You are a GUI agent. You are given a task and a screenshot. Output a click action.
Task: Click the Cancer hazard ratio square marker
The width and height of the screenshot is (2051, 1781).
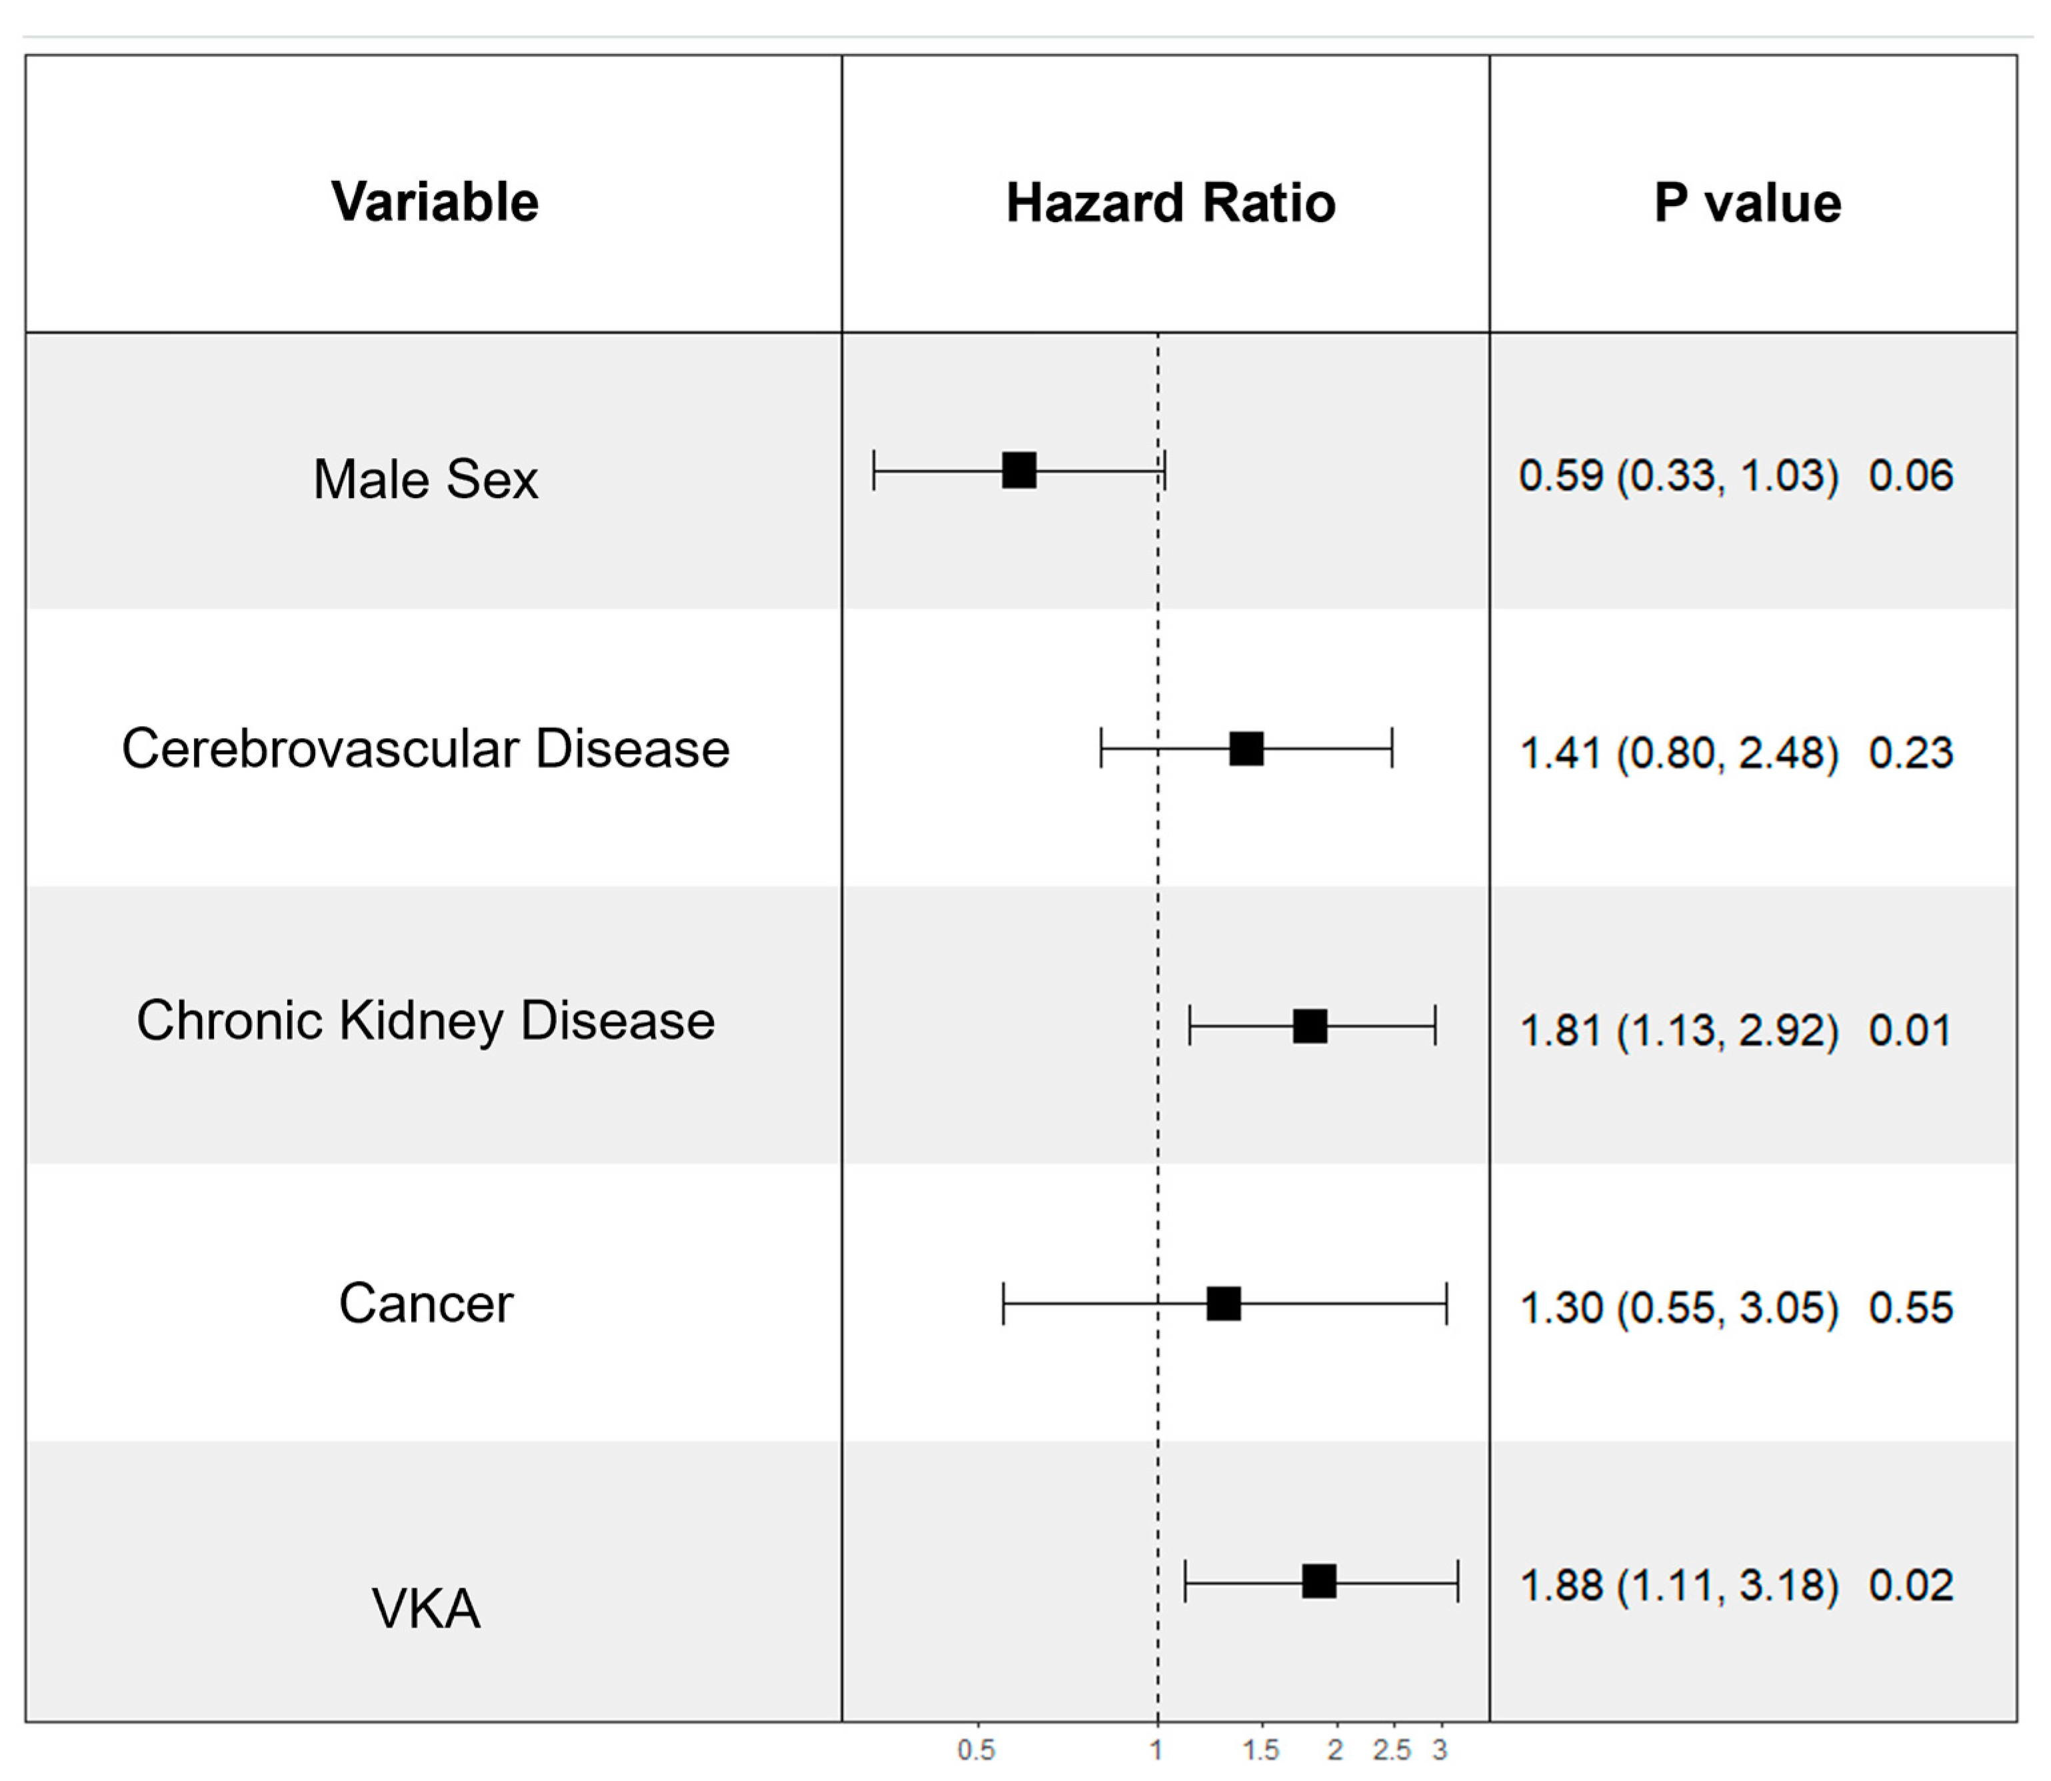[1223, 1303]
